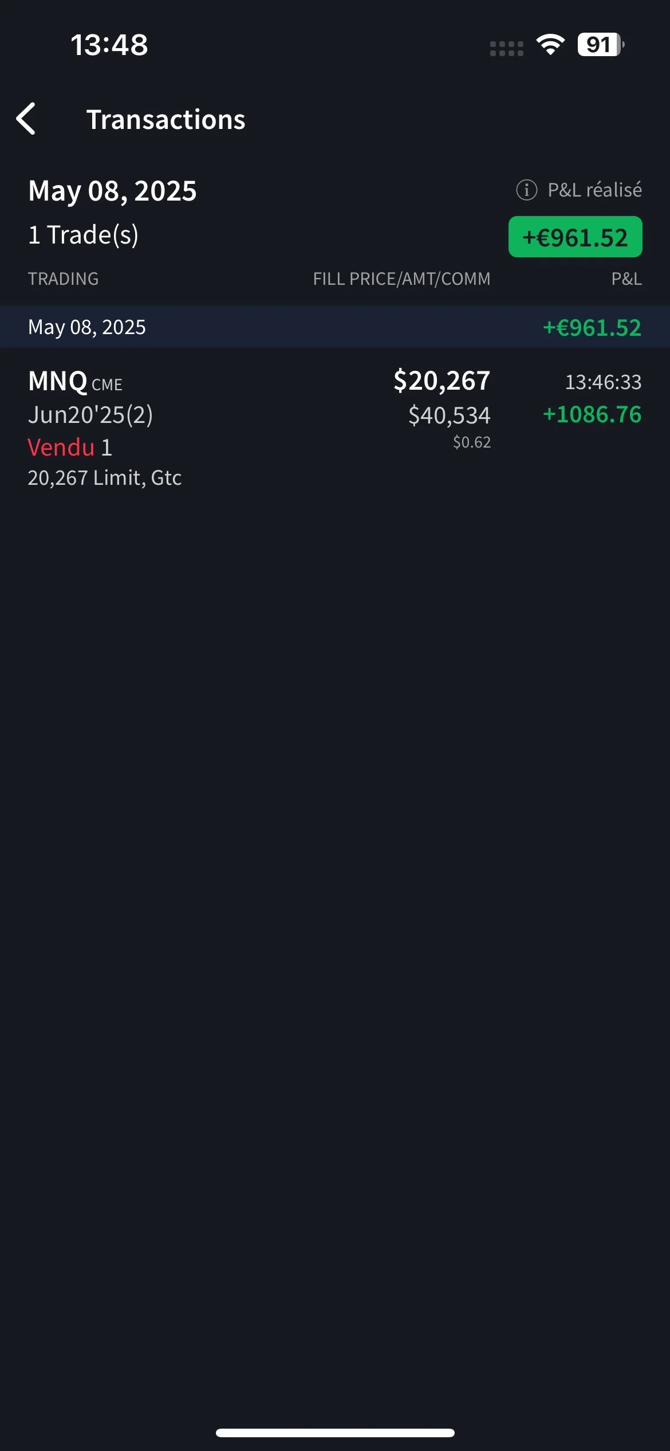Tap the cellular signal dots
This screenshot has height=1451, width=670.
click(x=507, y=49)
